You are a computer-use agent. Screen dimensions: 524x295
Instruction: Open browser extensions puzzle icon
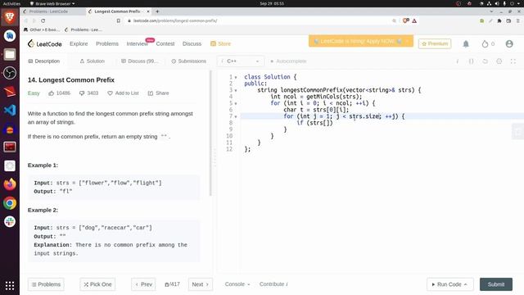coord(499,20)
